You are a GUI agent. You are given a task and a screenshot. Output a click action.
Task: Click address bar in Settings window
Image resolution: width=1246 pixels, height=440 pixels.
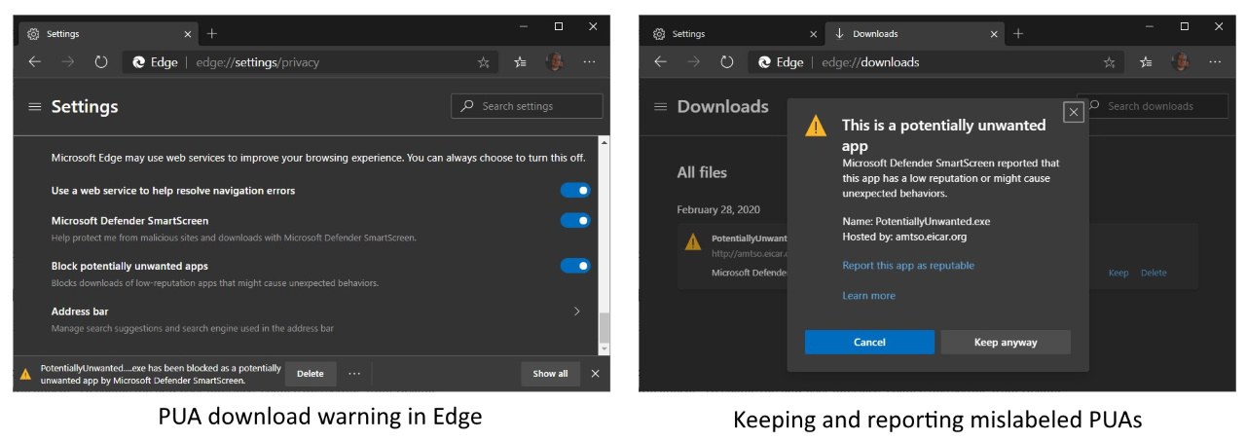(310, 61)
